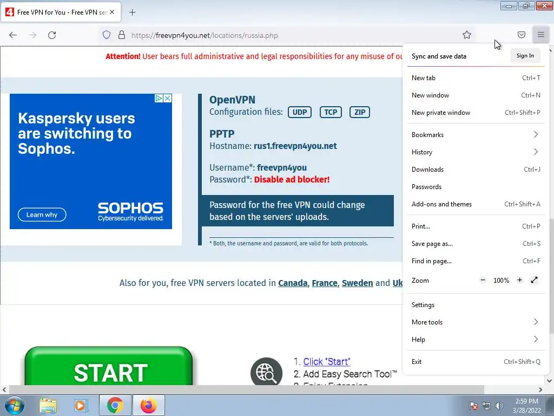This screenshot has height=416, width=554.
Task: Open the volume speaker tray icon
Action: click(x=499, y=406)
